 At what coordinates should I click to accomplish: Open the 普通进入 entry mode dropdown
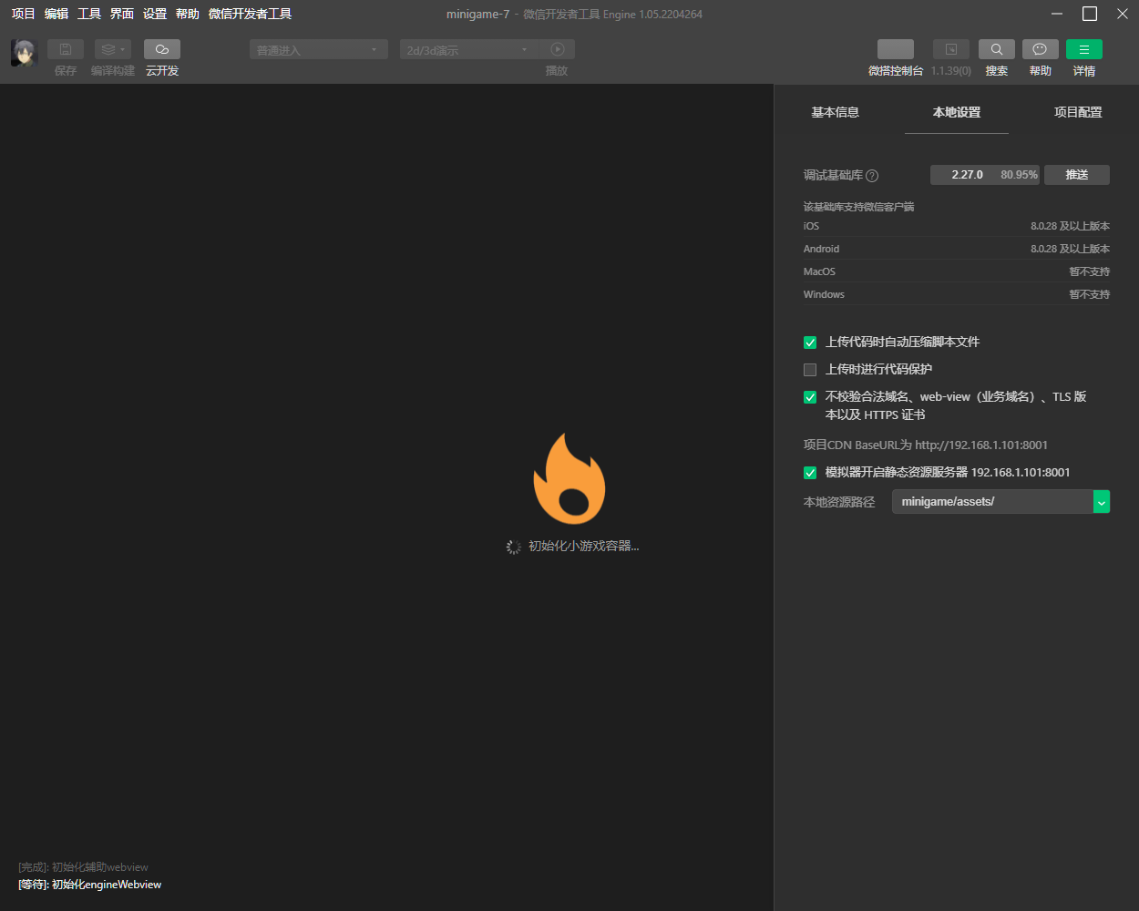tap(319, 49)
